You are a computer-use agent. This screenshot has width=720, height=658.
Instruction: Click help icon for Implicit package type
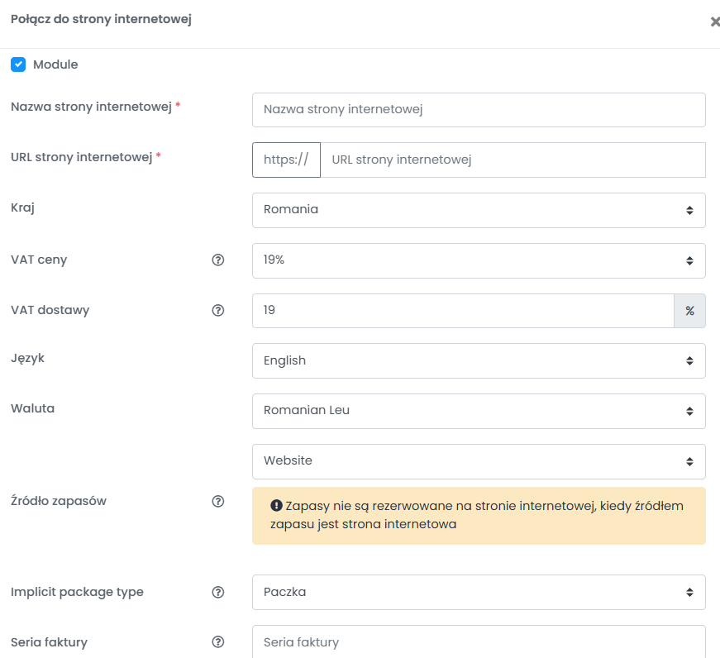(218, 593)
